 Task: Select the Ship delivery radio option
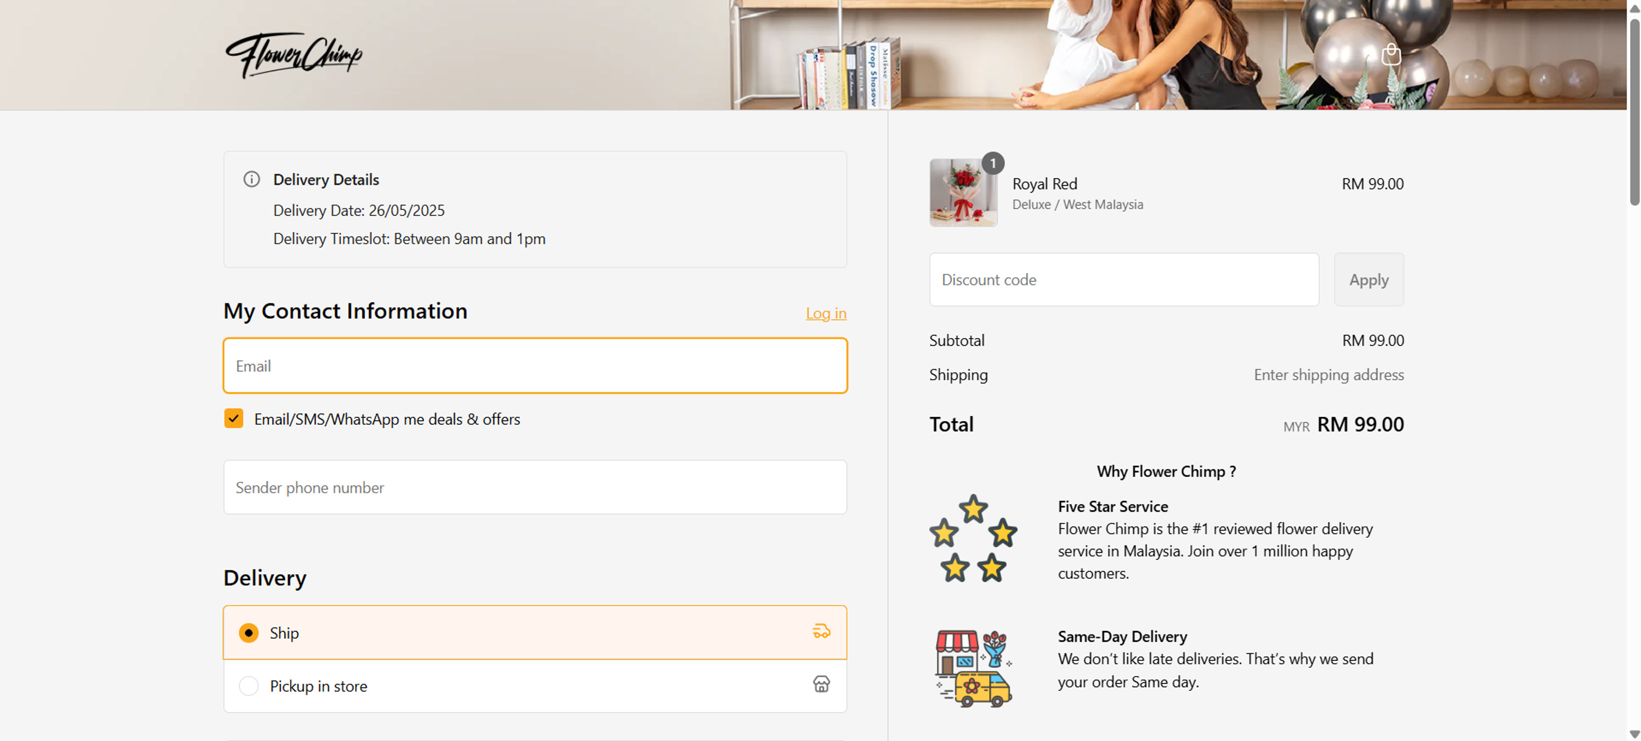click(248, 633)
